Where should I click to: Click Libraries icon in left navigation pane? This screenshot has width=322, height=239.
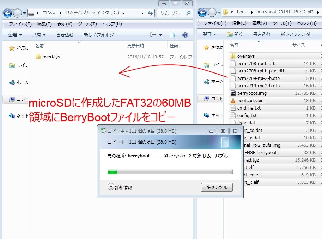(x=12, y=65)
